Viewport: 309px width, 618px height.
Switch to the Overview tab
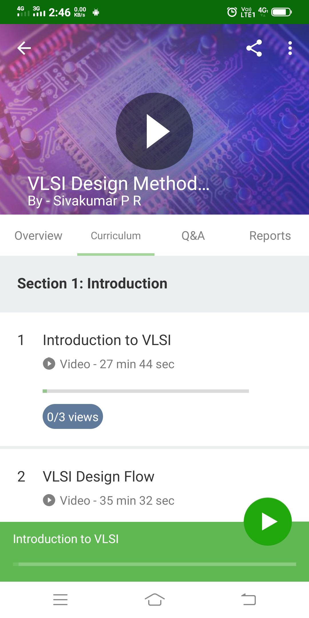tap(39, 235)
